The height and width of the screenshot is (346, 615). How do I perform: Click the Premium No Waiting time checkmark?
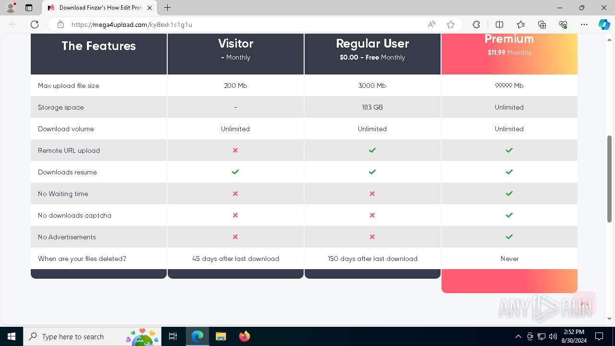click(509, 194)
